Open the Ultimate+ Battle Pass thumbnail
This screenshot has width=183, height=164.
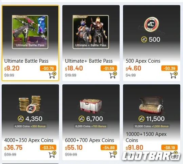(91, 32)
